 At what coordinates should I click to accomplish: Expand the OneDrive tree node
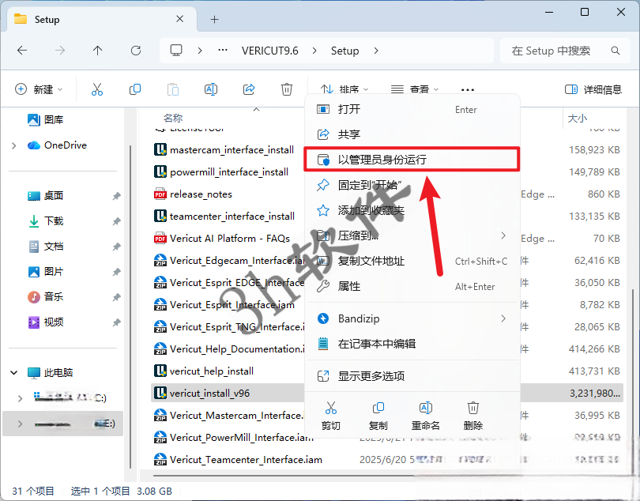point(14,145)
